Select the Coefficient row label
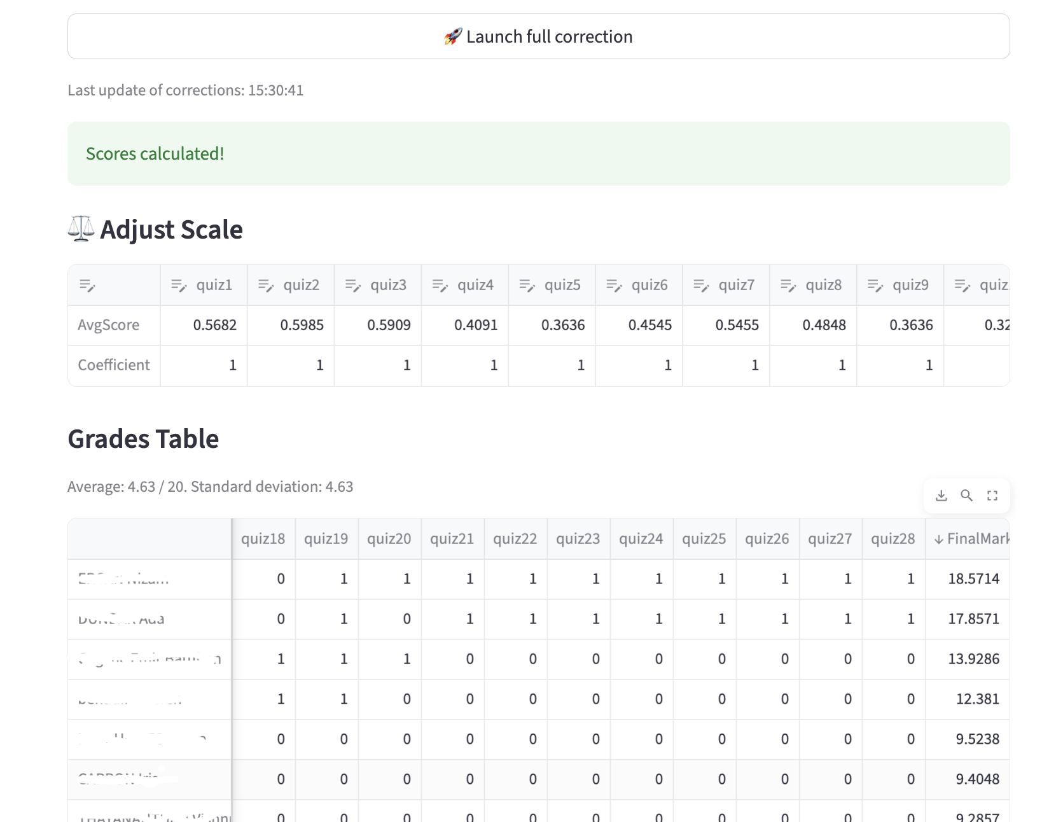Screen dimensions: 1056x822 [114, 365]
